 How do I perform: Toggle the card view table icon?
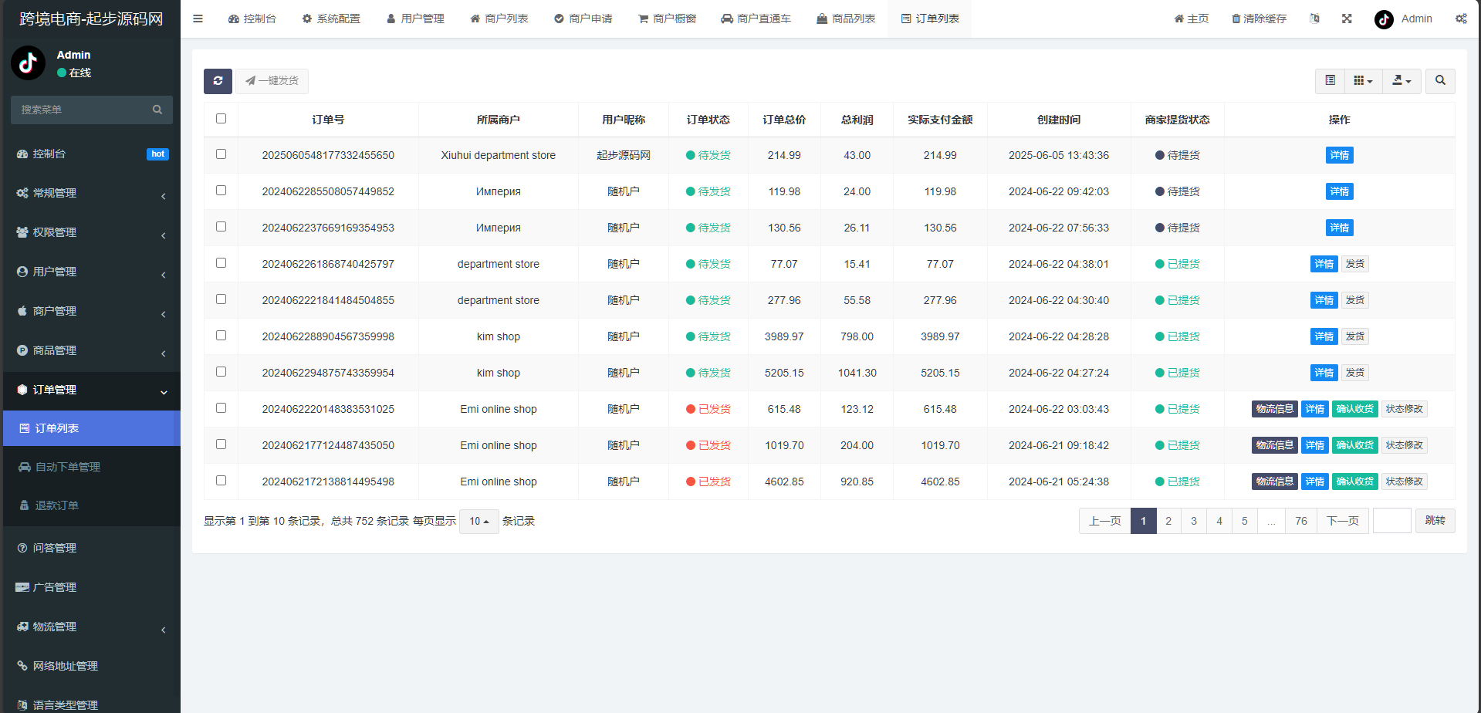coord(1330,81)
